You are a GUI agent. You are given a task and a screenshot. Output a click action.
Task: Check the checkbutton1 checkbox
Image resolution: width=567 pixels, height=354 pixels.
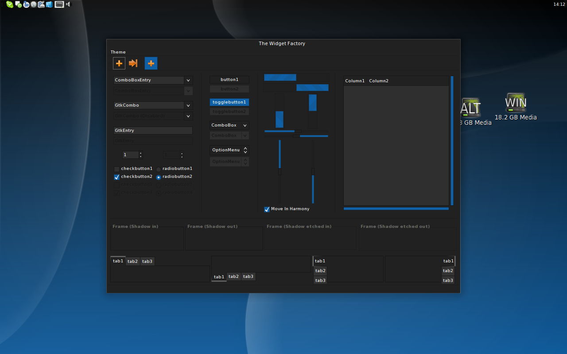tap(117, 169)
